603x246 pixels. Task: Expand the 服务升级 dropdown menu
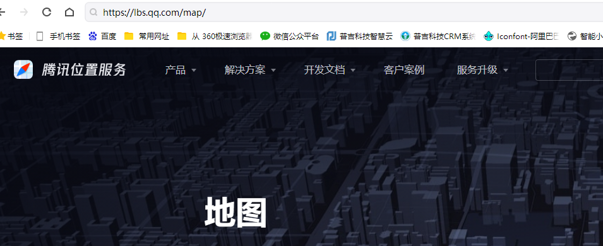(x=482, y=70)
